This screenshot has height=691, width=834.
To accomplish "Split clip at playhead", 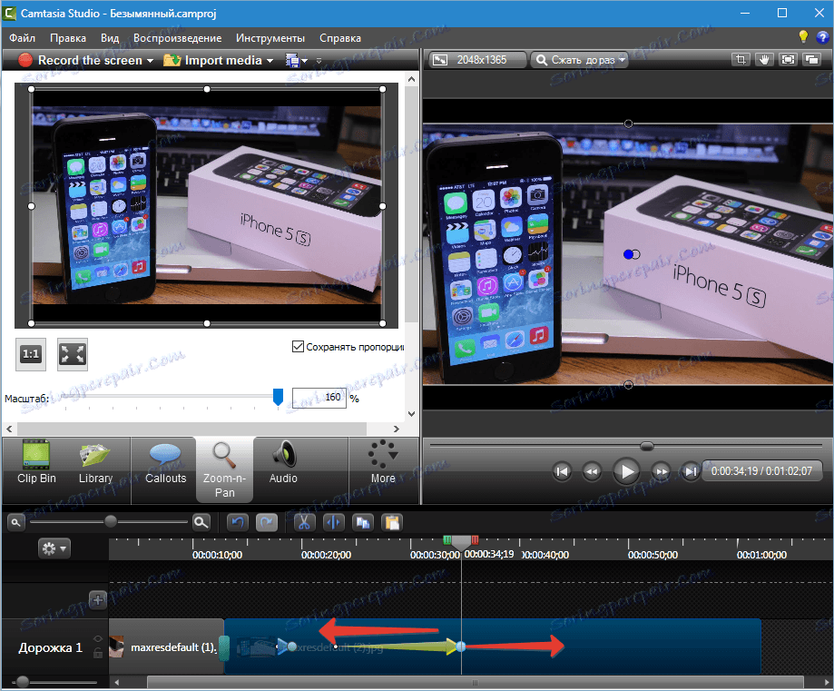I will [x=333, y=523].
